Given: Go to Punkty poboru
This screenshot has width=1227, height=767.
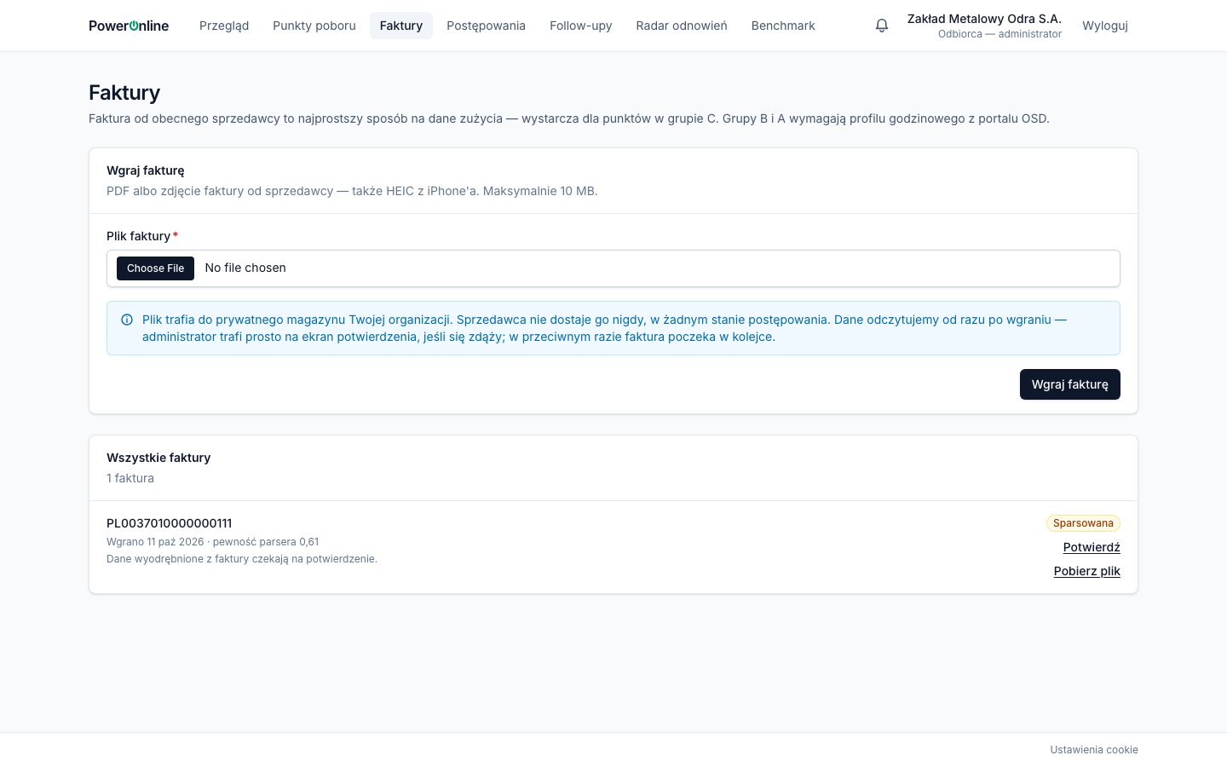Looking at the screenshot, I should pyautogui.click(x=314, y=26).
